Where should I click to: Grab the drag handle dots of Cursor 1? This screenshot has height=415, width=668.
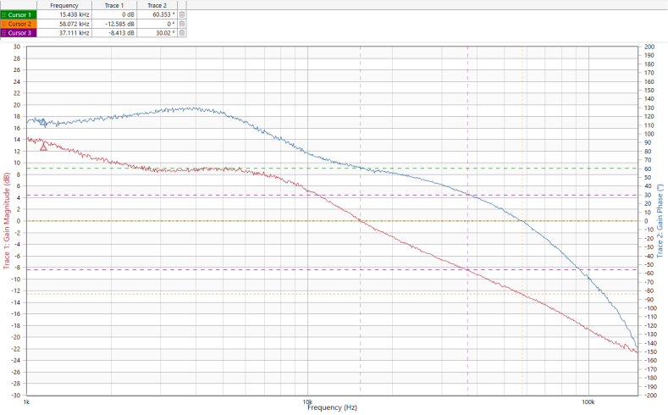tap(4, 14)
